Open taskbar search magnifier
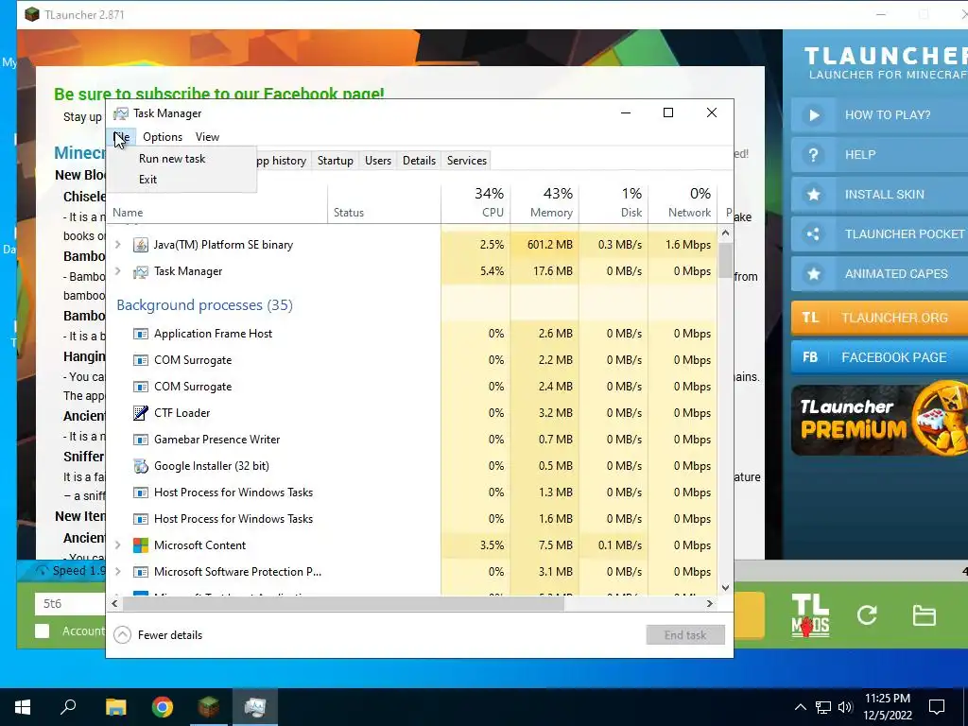 click(68, 707)
